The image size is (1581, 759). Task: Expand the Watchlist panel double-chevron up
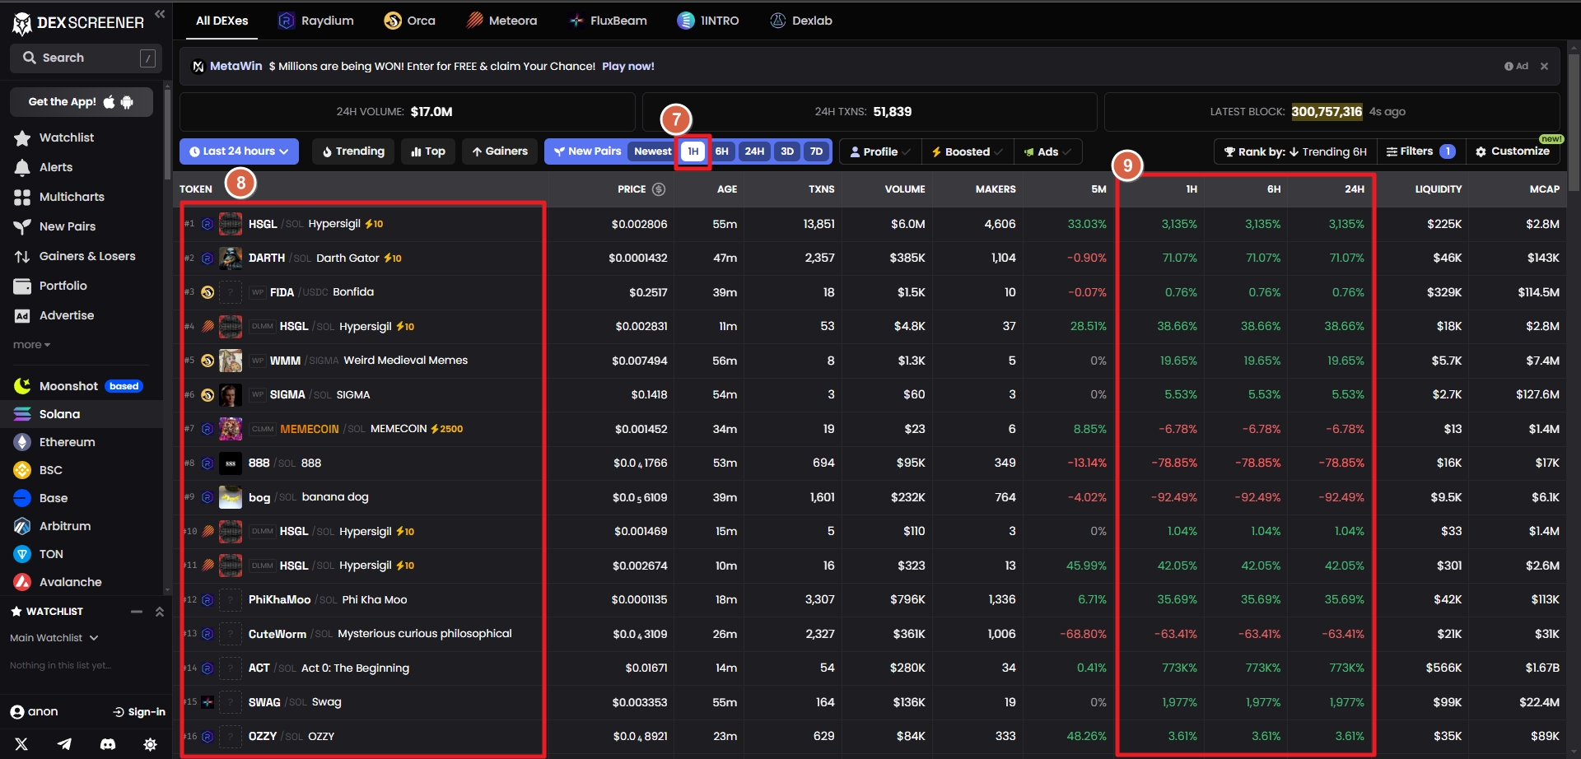pos(160,612)
